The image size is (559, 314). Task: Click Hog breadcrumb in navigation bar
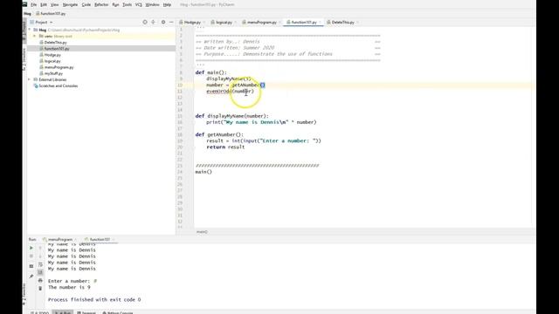pyautogui.click(x=27, y=14)
